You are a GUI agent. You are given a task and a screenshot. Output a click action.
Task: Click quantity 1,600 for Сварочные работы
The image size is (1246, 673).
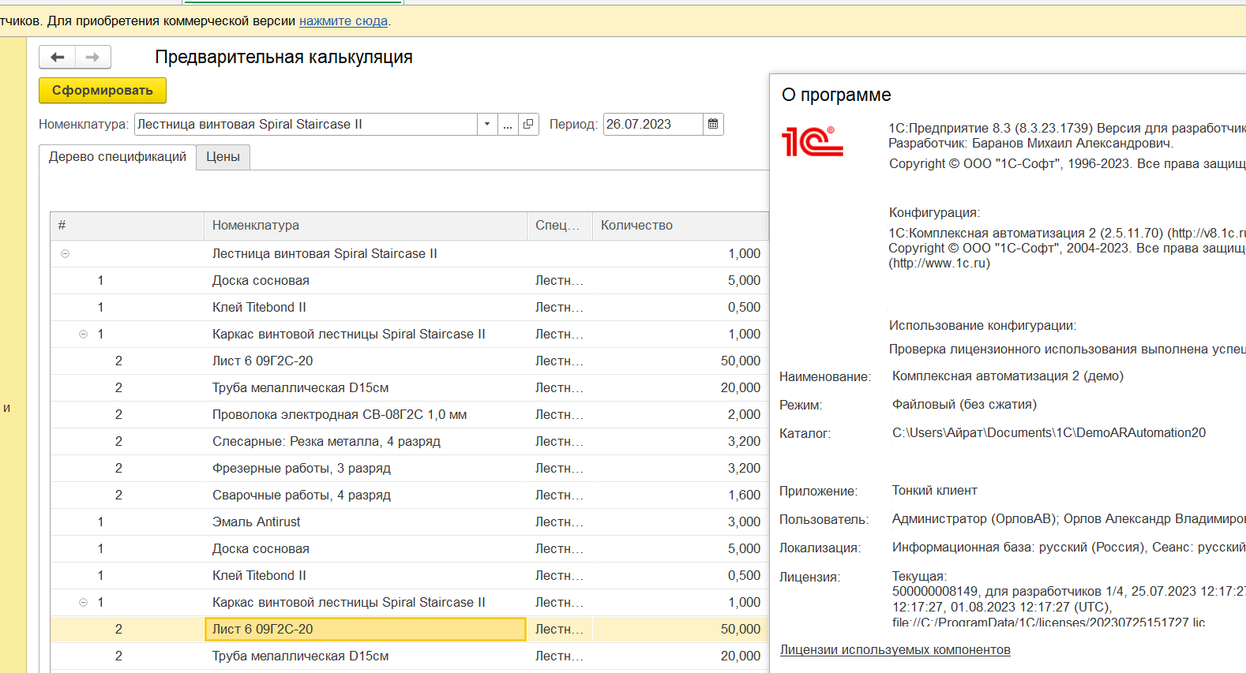744,495
